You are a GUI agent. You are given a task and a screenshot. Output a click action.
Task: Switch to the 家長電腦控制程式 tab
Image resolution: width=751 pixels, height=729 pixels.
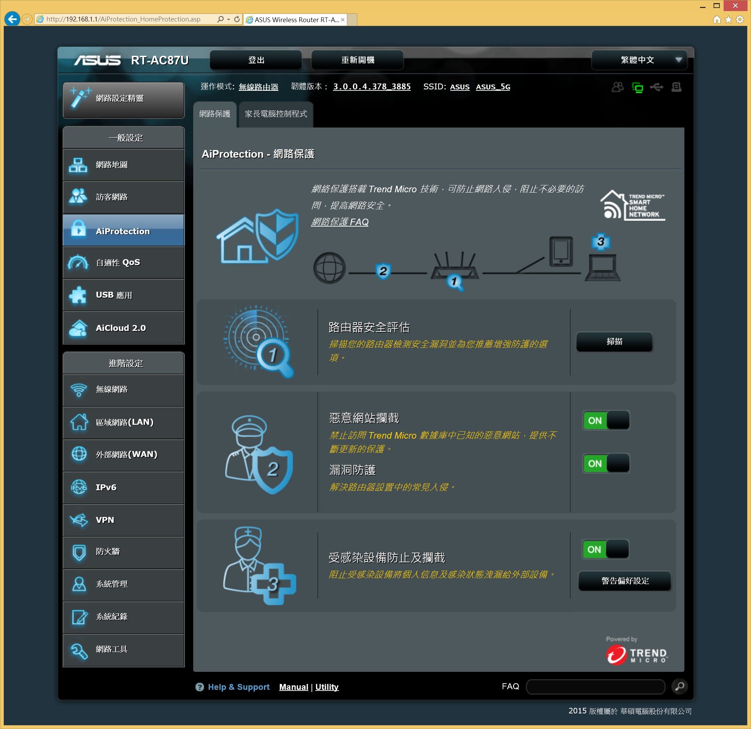[x=276, y=114]
